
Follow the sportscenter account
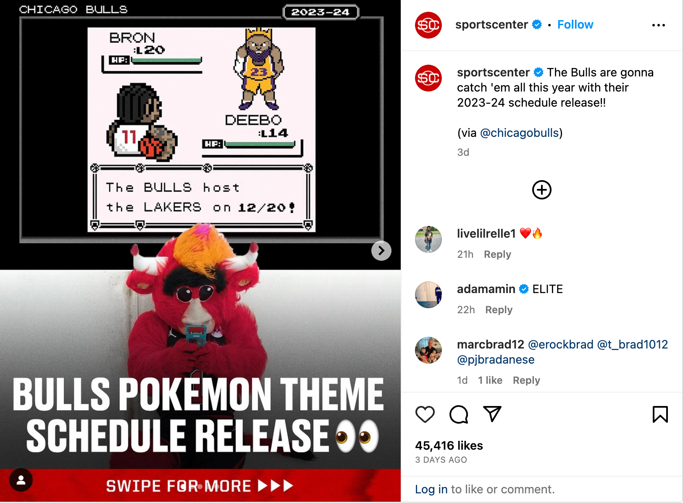pyautogui.click(x=575, y=25)
